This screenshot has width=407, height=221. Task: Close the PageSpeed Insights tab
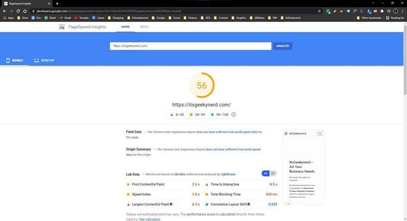tap(49, 3)
